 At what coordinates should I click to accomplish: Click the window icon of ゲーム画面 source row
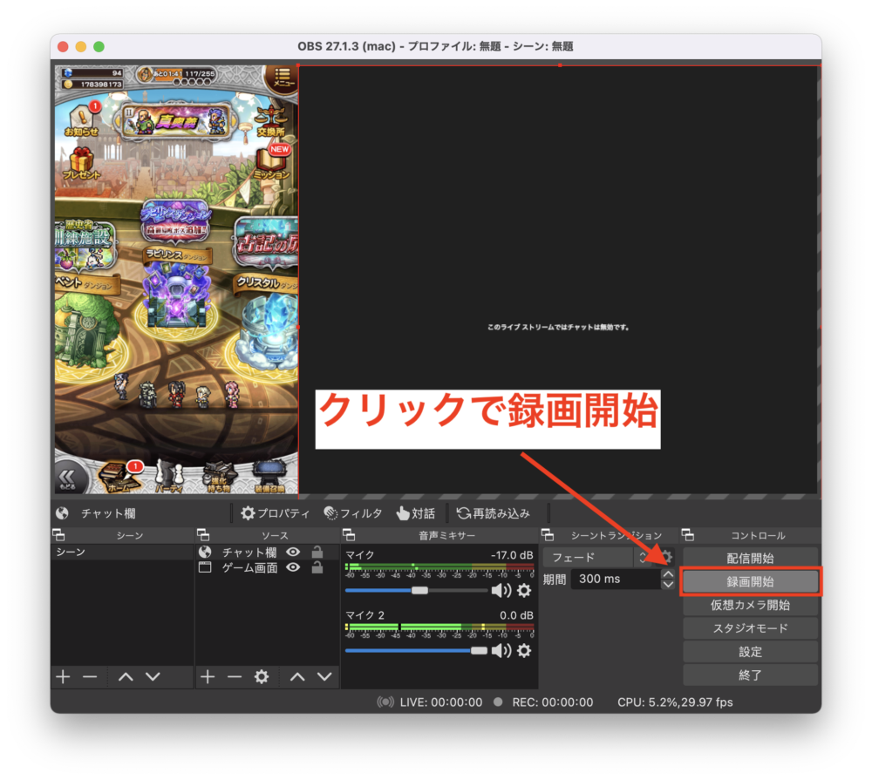coord(205,567)
